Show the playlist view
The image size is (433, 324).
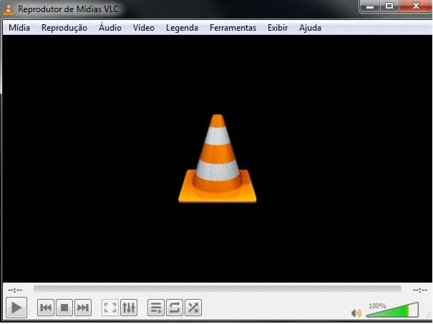click(x=156, y=308)
